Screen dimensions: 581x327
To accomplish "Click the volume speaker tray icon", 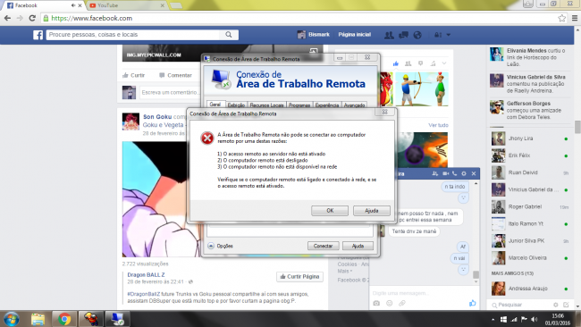I will click(534, 319).
